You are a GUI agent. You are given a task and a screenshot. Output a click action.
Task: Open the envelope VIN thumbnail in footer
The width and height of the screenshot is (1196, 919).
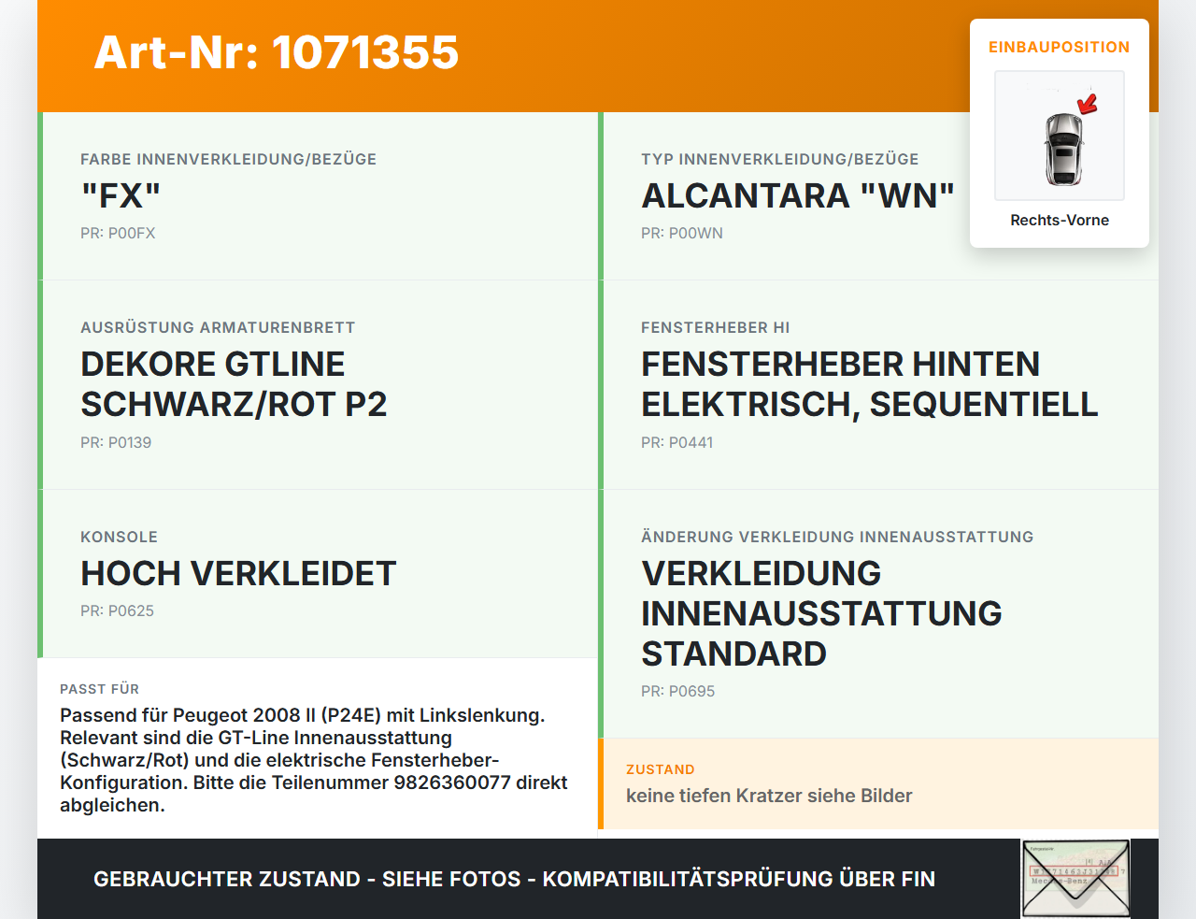(1075, 879)
